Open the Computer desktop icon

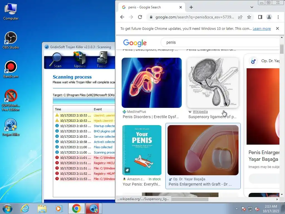11,12
